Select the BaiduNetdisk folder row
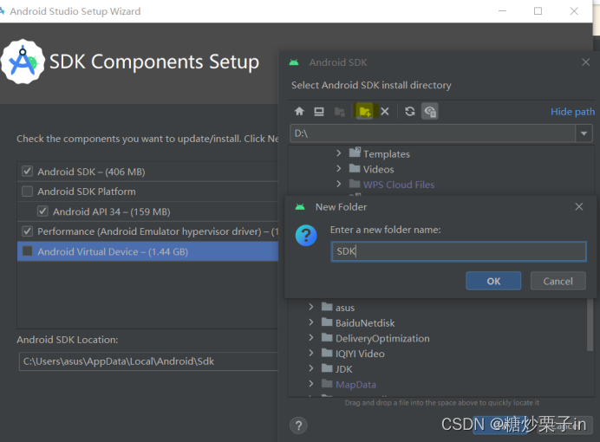The height and width of the screenshot is (442, 600). pyautogui.click(x=365, y=323)
